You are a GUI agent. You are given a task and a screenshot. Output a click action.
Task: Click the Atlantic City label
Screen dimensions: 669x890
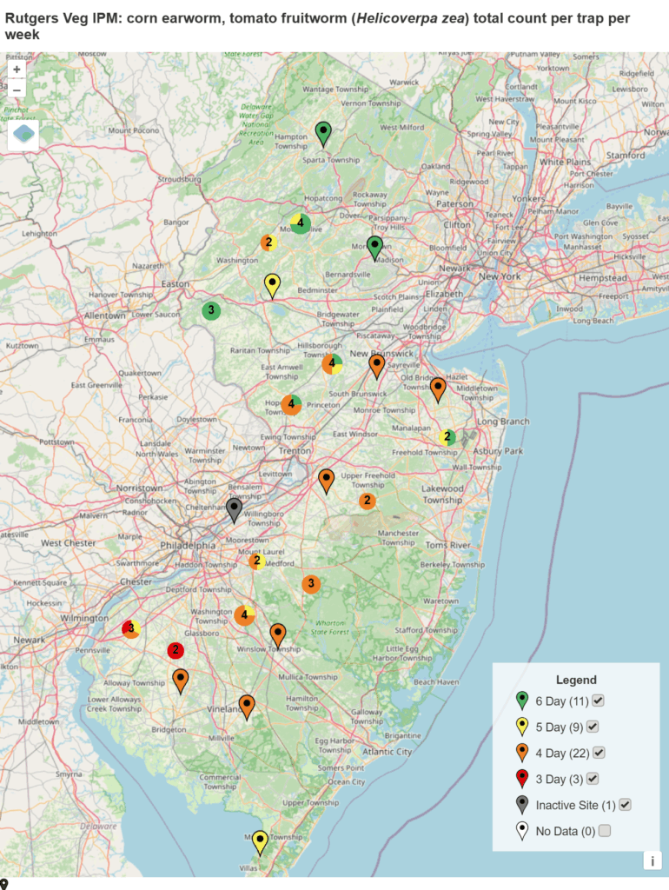(387, 752)
